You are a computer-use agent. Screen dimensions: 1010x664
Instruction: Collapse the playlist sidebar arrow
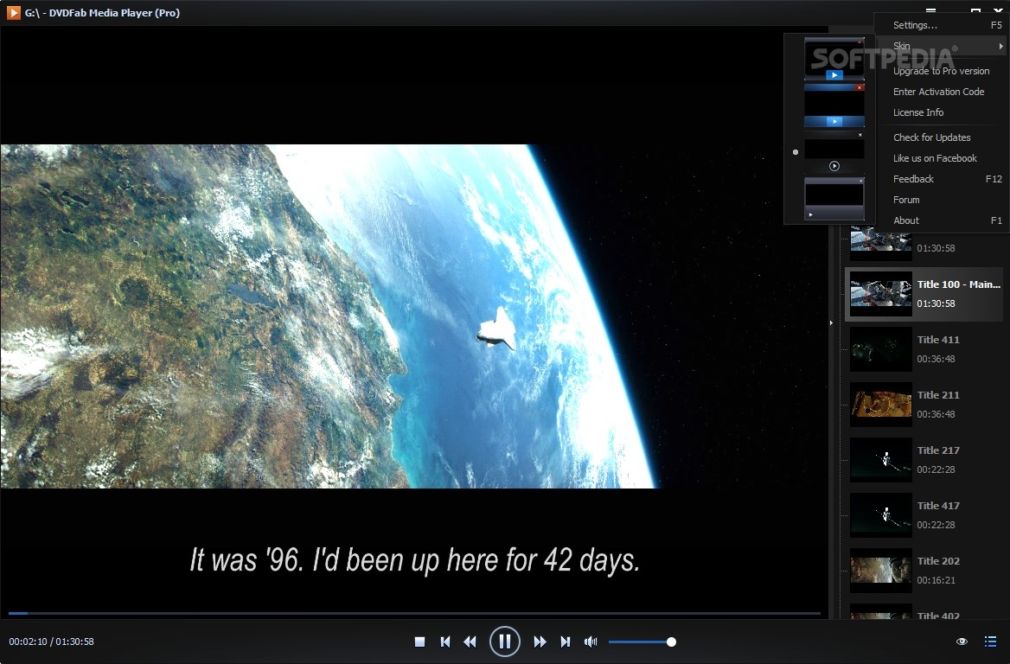831,322
